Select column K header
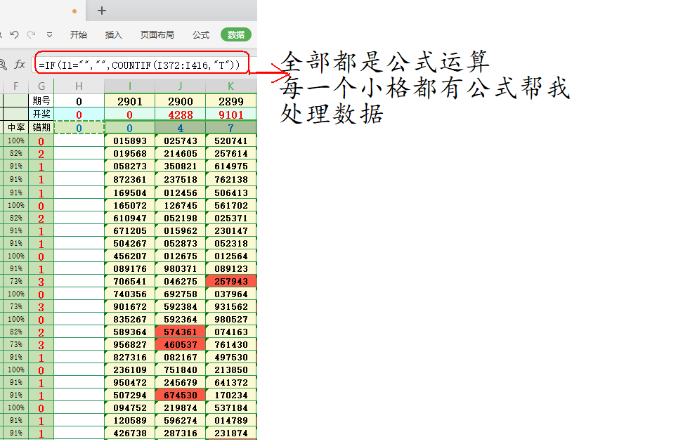The image size is (683, 444). tap(231, 86)
